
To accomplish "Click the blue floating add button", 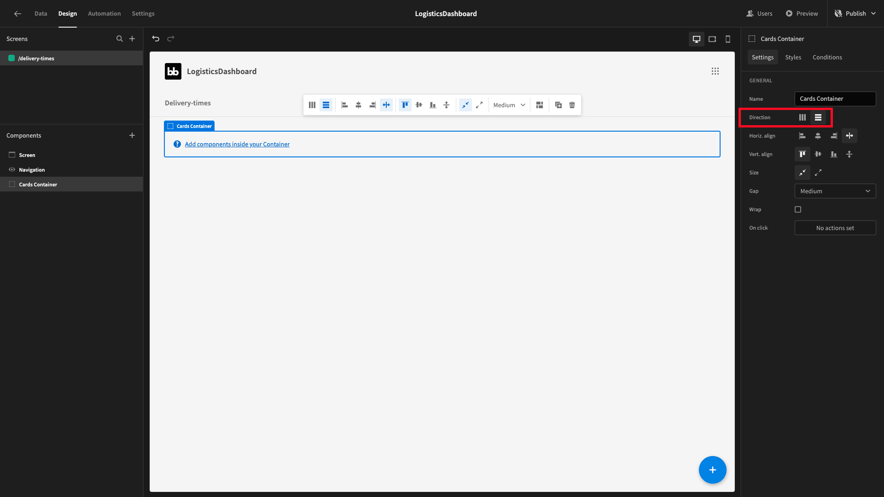I will (x=713, y=470).
